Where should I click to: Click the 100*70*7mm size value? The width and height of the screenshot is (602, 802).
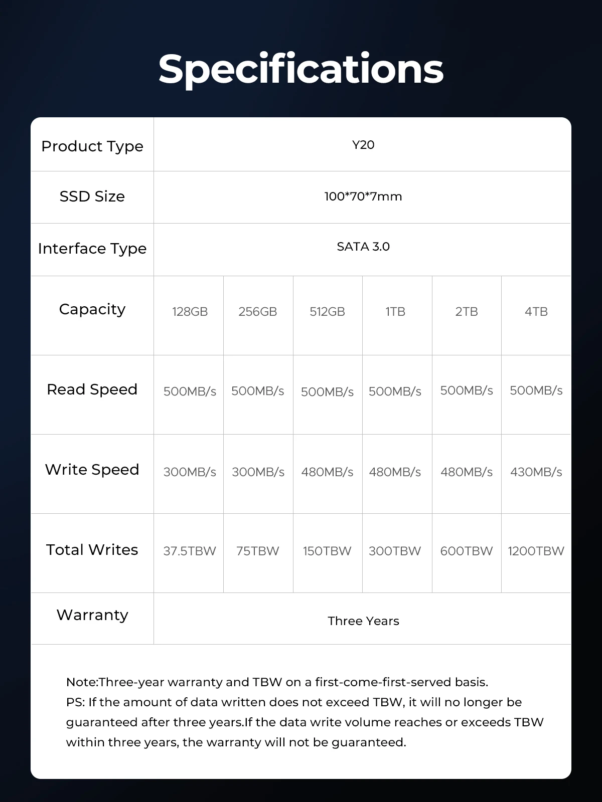(363, 196)
